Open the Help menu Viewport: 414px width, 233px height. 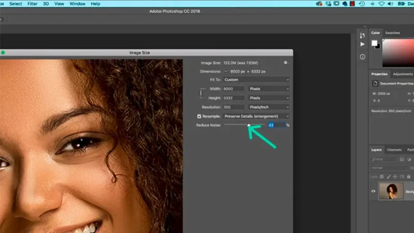click(x=95, y=4)
